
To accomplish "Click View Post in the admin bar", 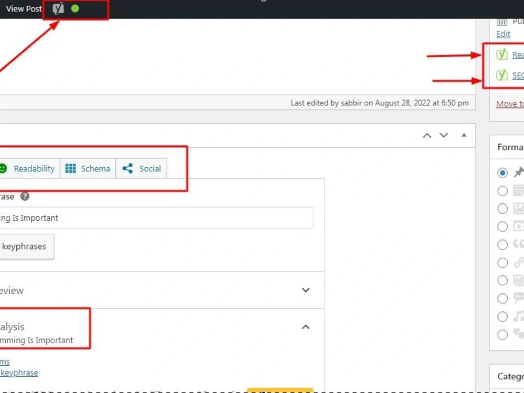I will [24, 9].
